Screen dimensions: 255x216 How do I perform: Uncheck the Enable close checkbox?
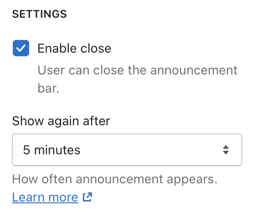[x=21, y=48]
